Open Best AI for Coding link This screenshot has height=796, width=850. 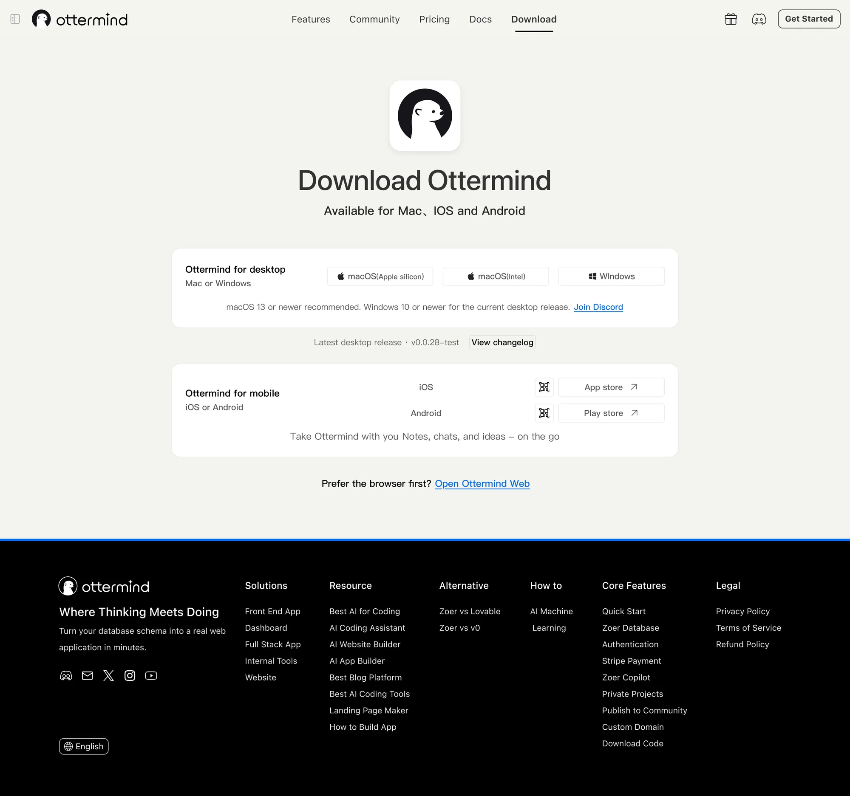[365, 611]
